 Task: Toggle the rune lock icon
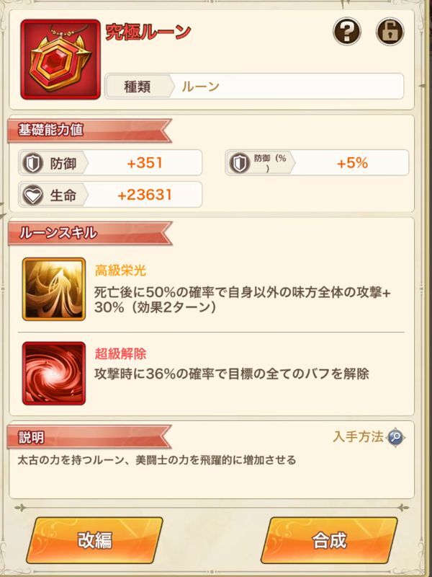pos(390,32)
